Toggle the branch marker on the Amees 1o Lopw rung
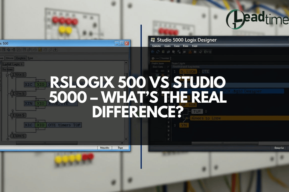The width and height of the screenshot is (289, 192). (187, 118)
